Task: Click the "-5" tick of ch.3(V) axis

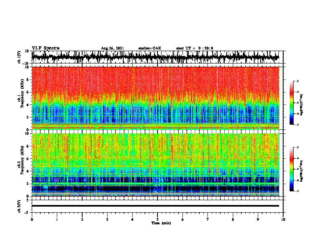Action: point(27,213)
